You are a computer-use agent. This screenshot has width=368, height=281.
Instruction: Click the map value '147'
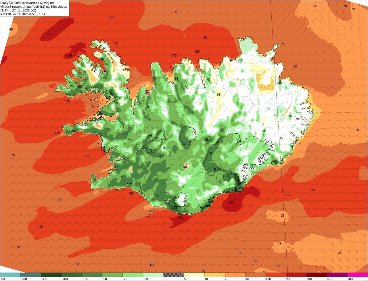point(287,195)
